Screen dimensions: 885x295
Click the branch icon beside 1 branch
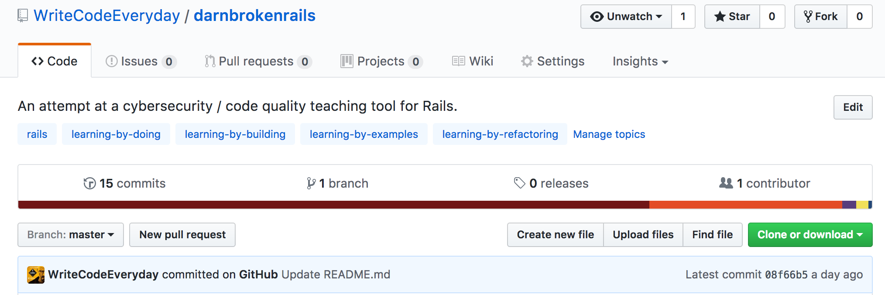(x=311, y=183)
